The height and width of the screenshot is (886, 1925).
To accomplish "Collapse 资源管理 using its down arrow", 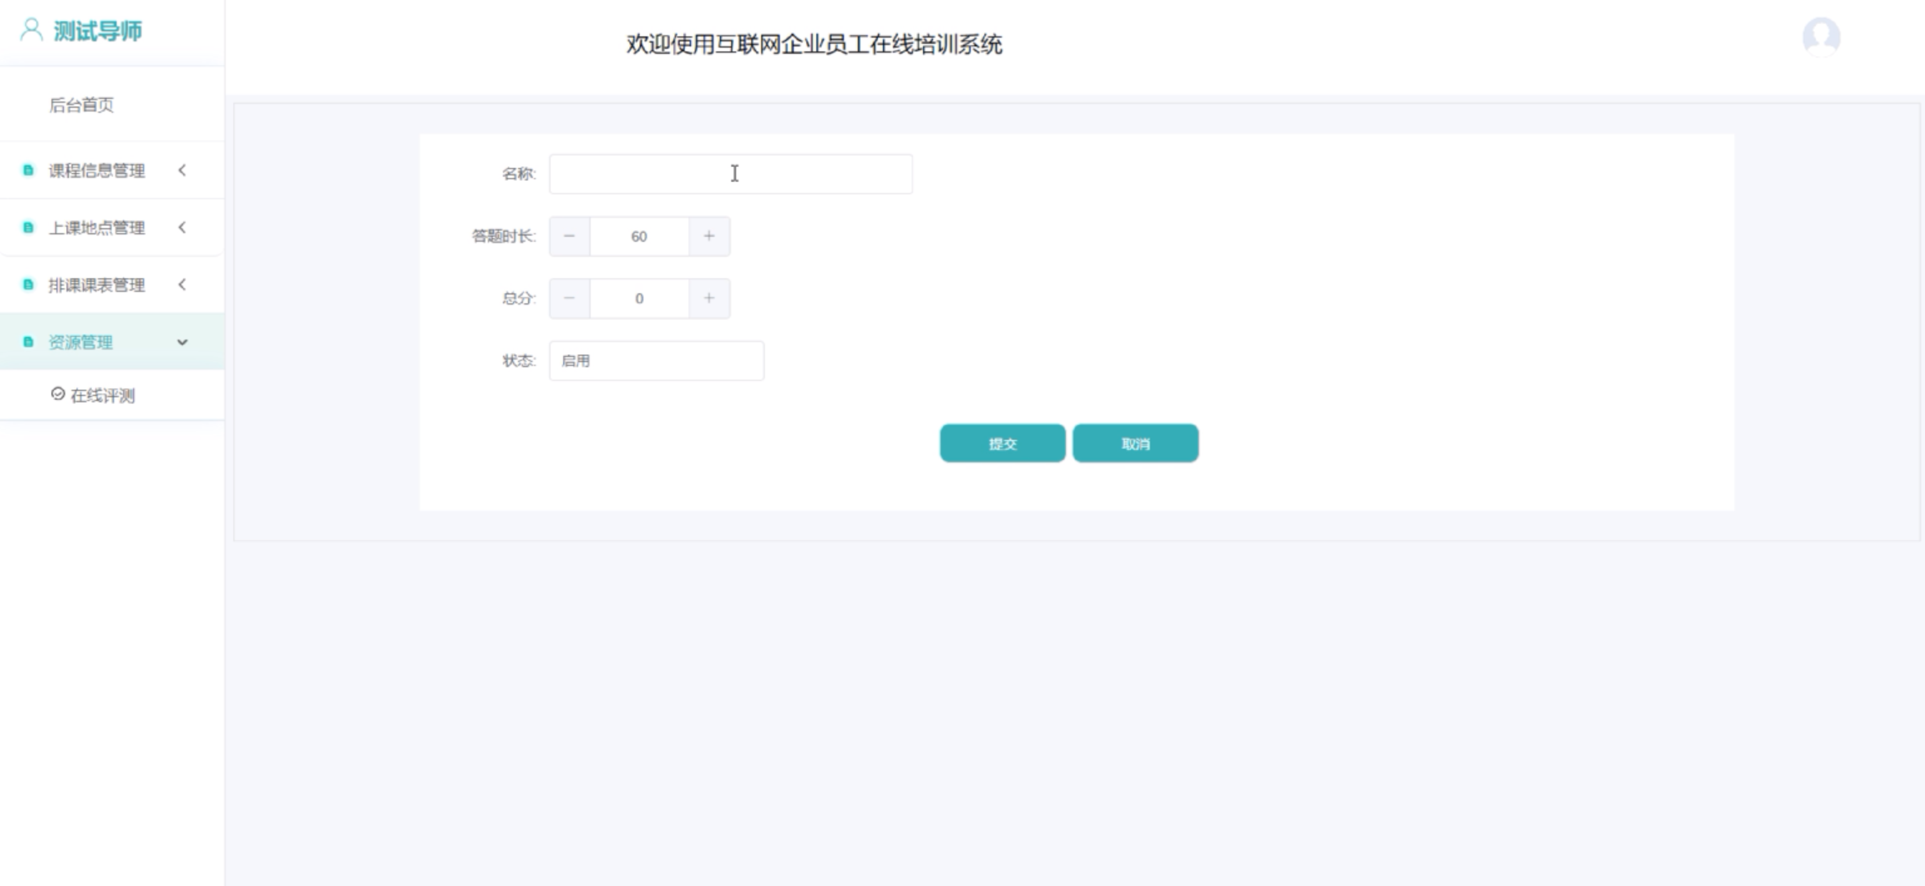I will click(x=182, y=342).
